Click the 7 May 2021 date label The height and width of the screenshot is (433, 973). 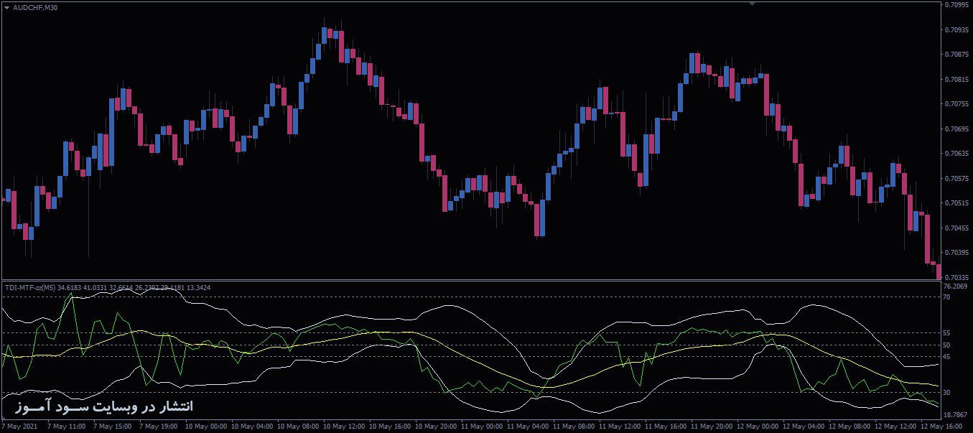tap(20, 426)
